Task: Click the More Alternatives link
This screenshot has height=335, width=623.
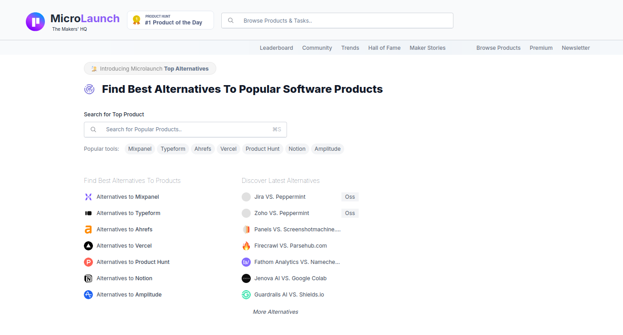Action: [276, 312]
